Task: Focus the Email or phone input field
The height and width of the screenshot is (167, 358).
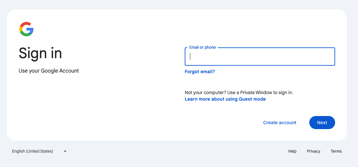Action: [x=260, y=57]
